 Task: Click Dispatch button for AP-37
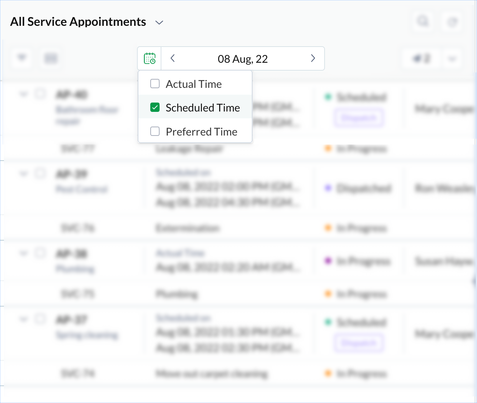coord(359,343)
